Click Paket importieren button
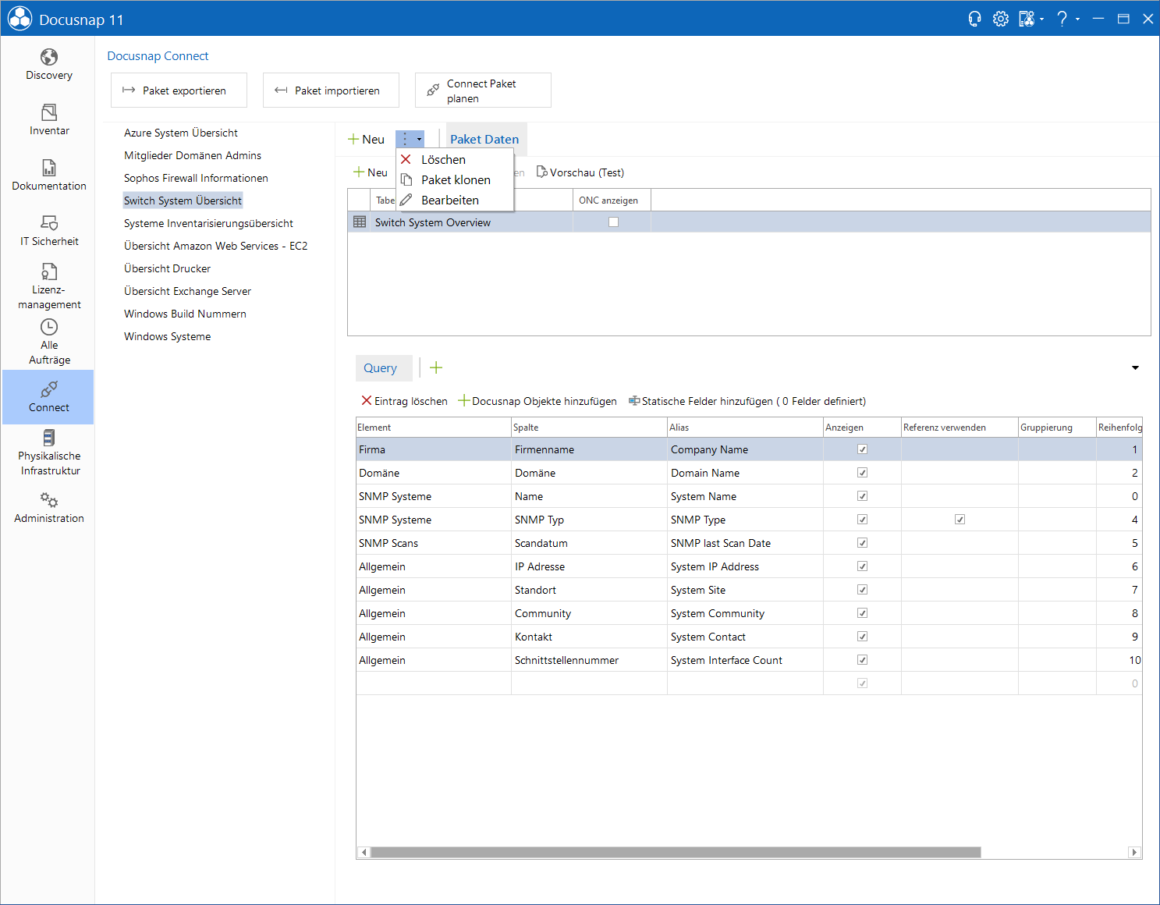1160x905 pixels. coord(331,90)
